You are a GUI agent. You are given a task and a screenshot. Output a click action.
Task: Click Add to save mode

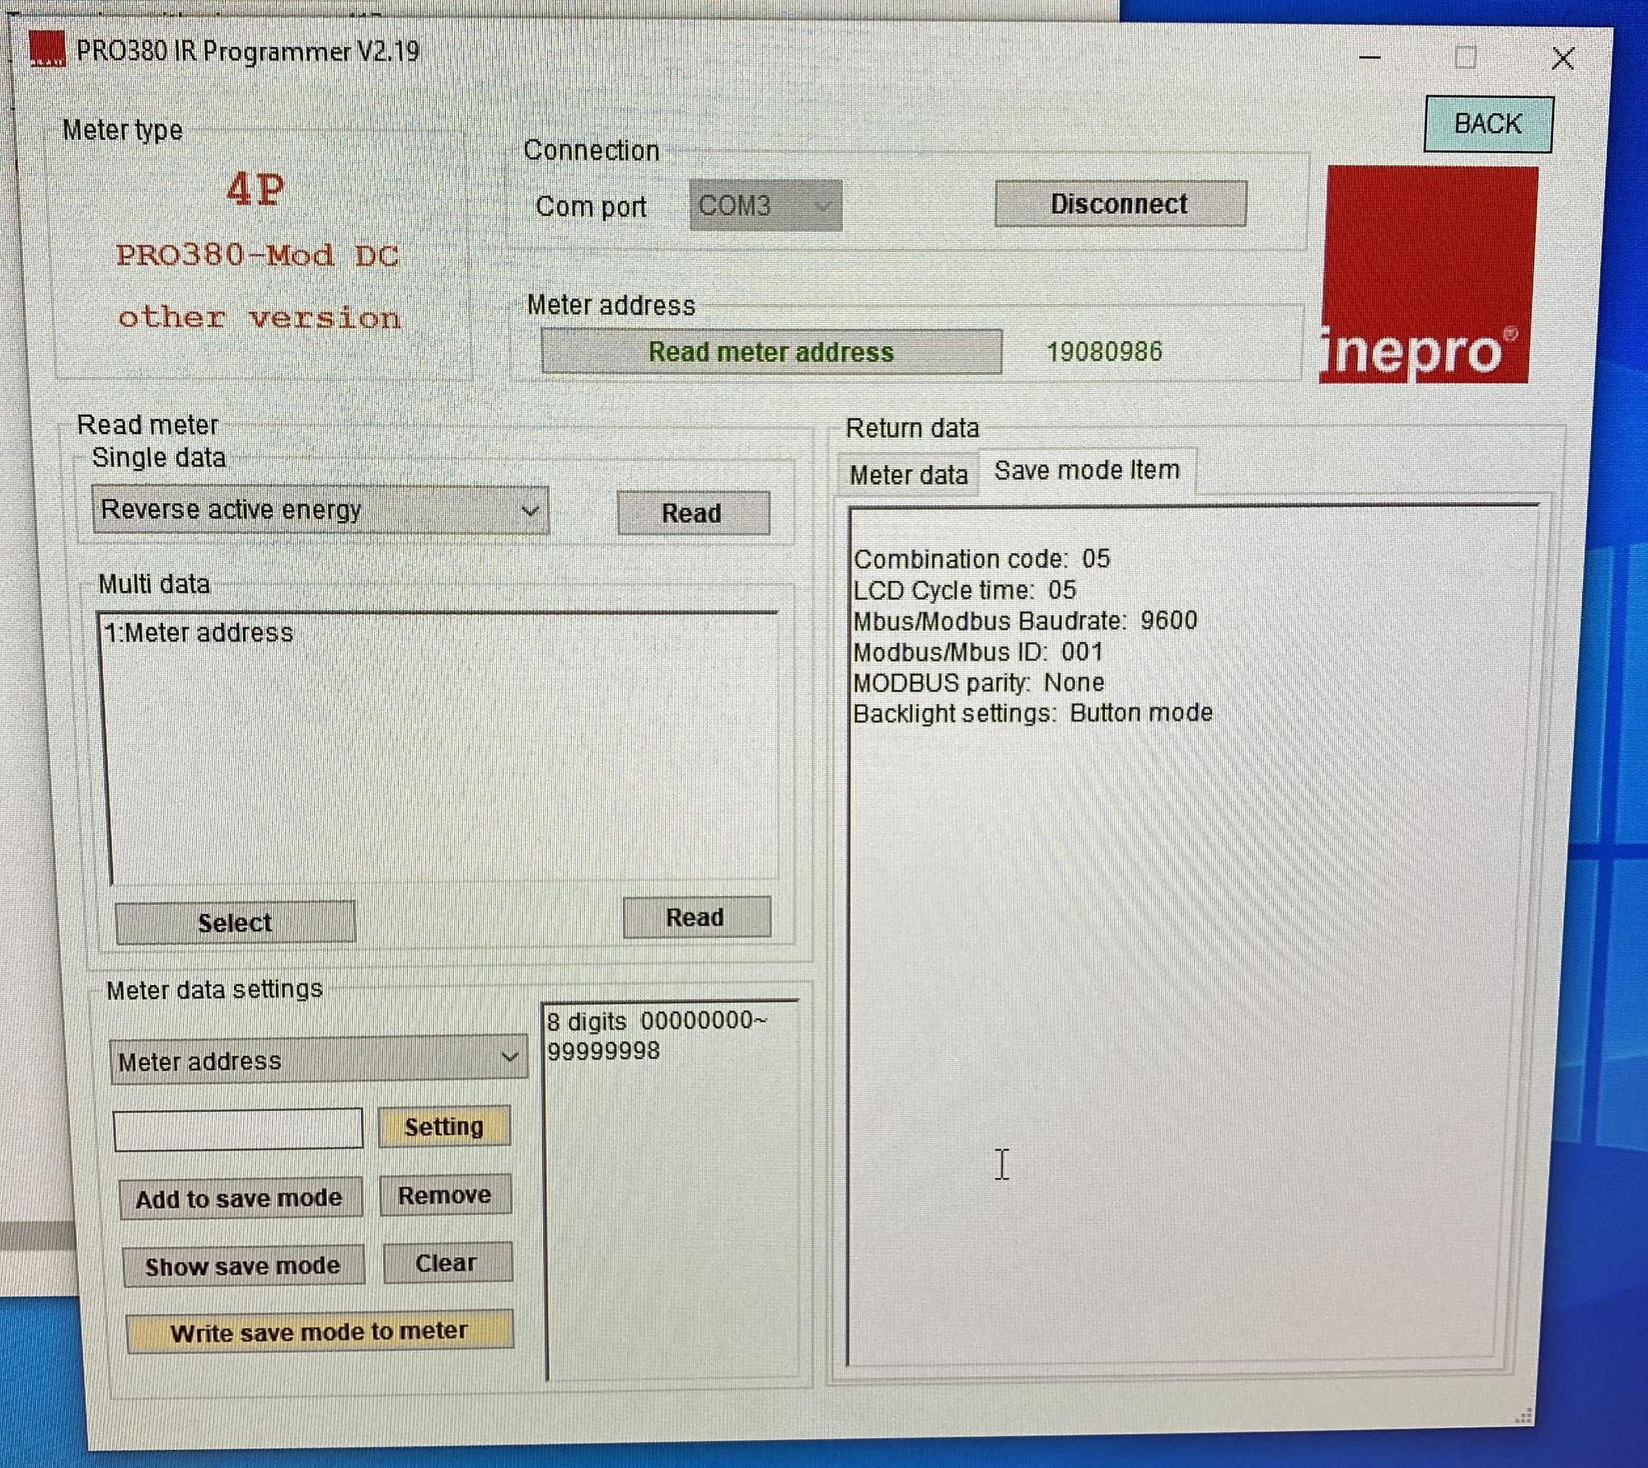[239, 1198]
